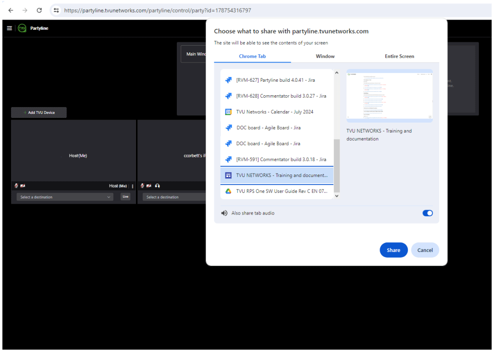Toggle muted microphone icon on Host(Me) card

pos(16,186)
